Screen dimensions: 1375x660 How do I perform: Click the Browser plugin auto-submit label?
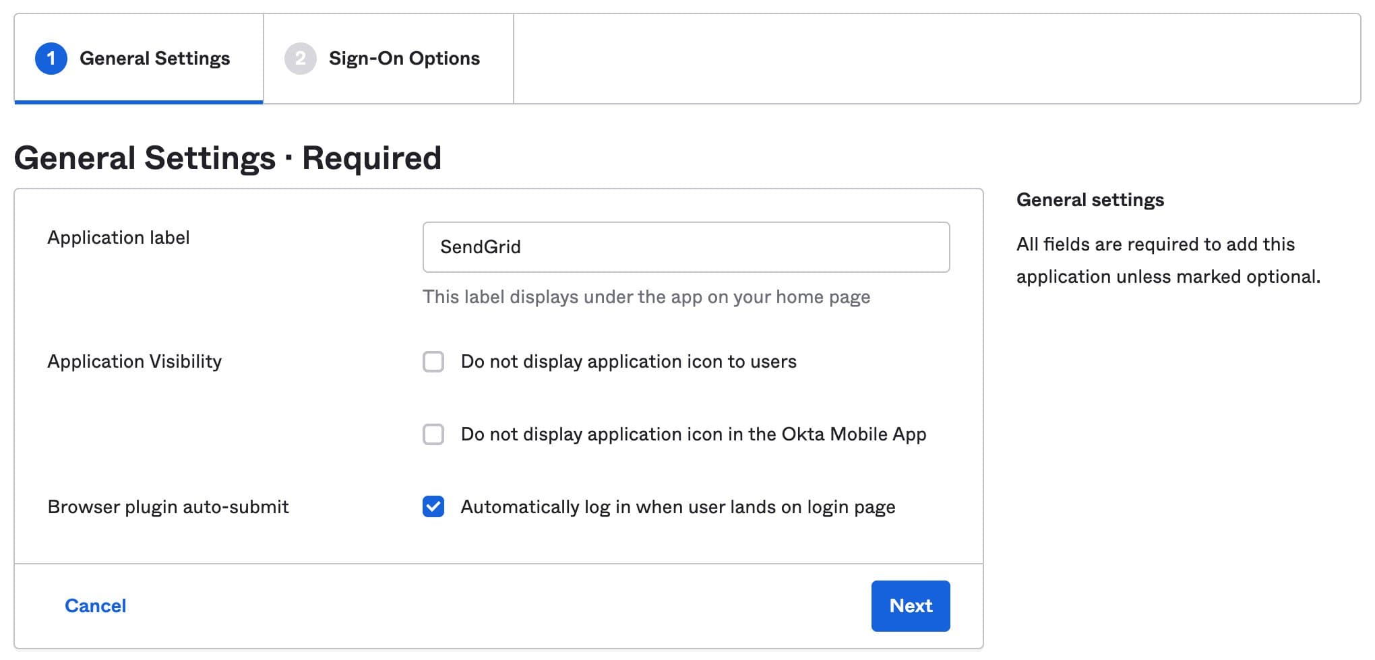(x=168, y=506)
